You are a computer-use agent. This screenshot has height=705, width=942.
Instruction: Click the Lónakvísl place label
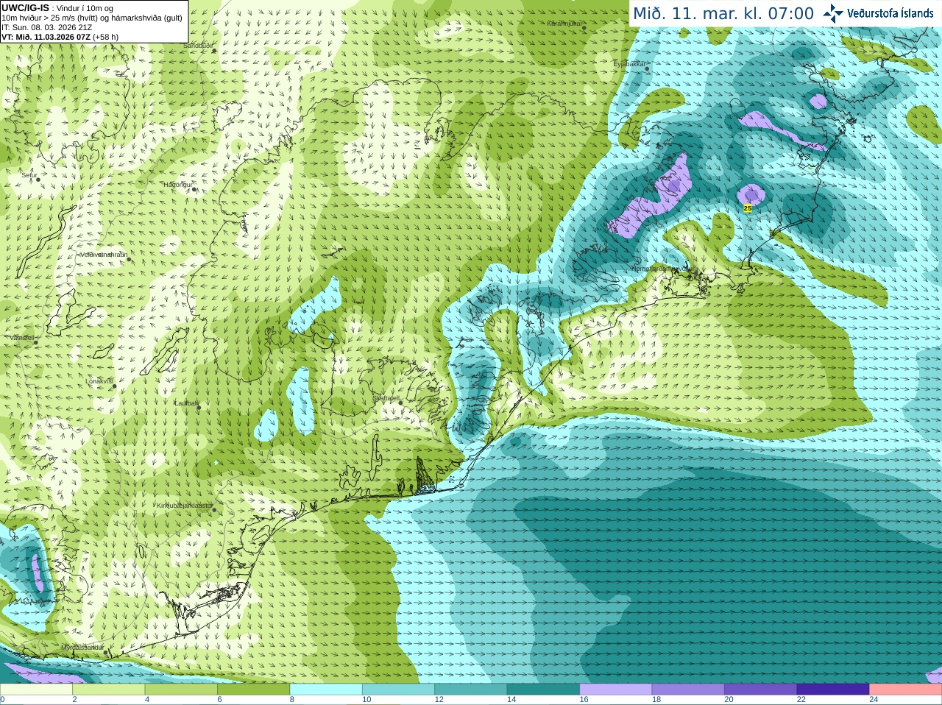click(99, 381)
